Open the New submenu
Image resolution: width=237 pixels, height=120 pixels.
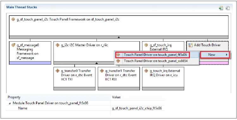pos(215,55)
